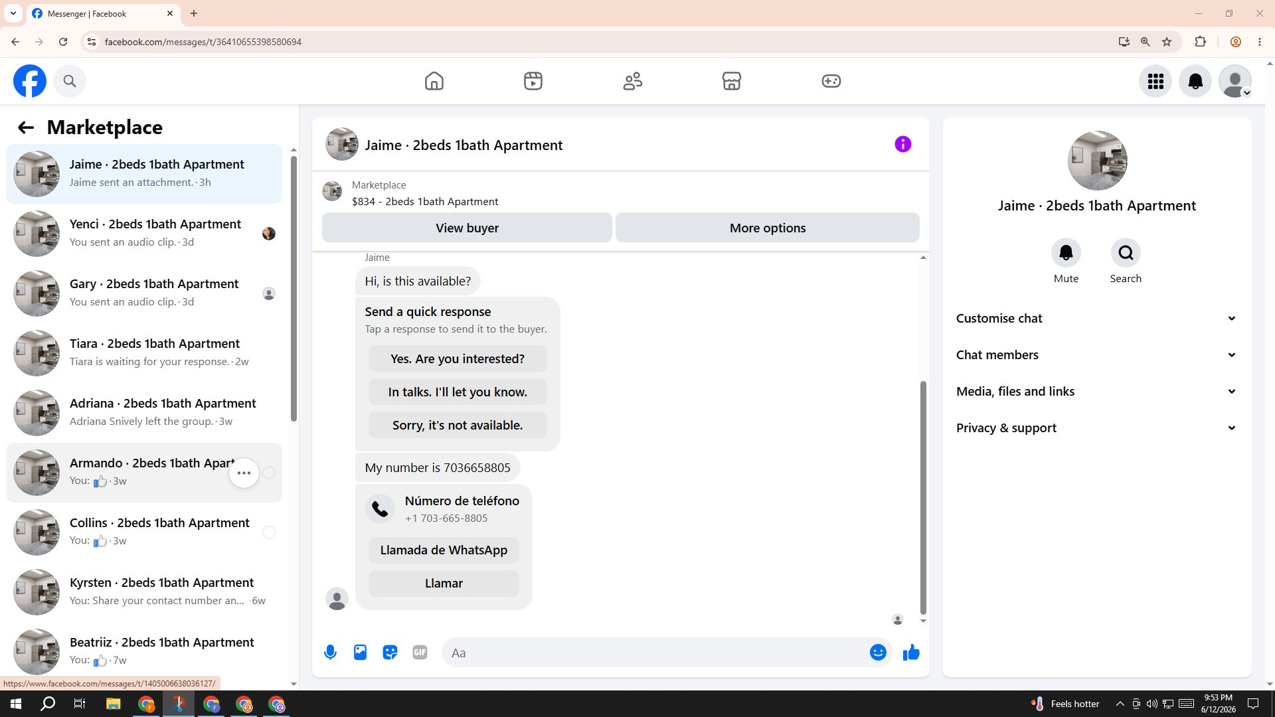Open the Chrome three-dot menu
Screen dimensions: 1275x717
[x=1260, y=42]
